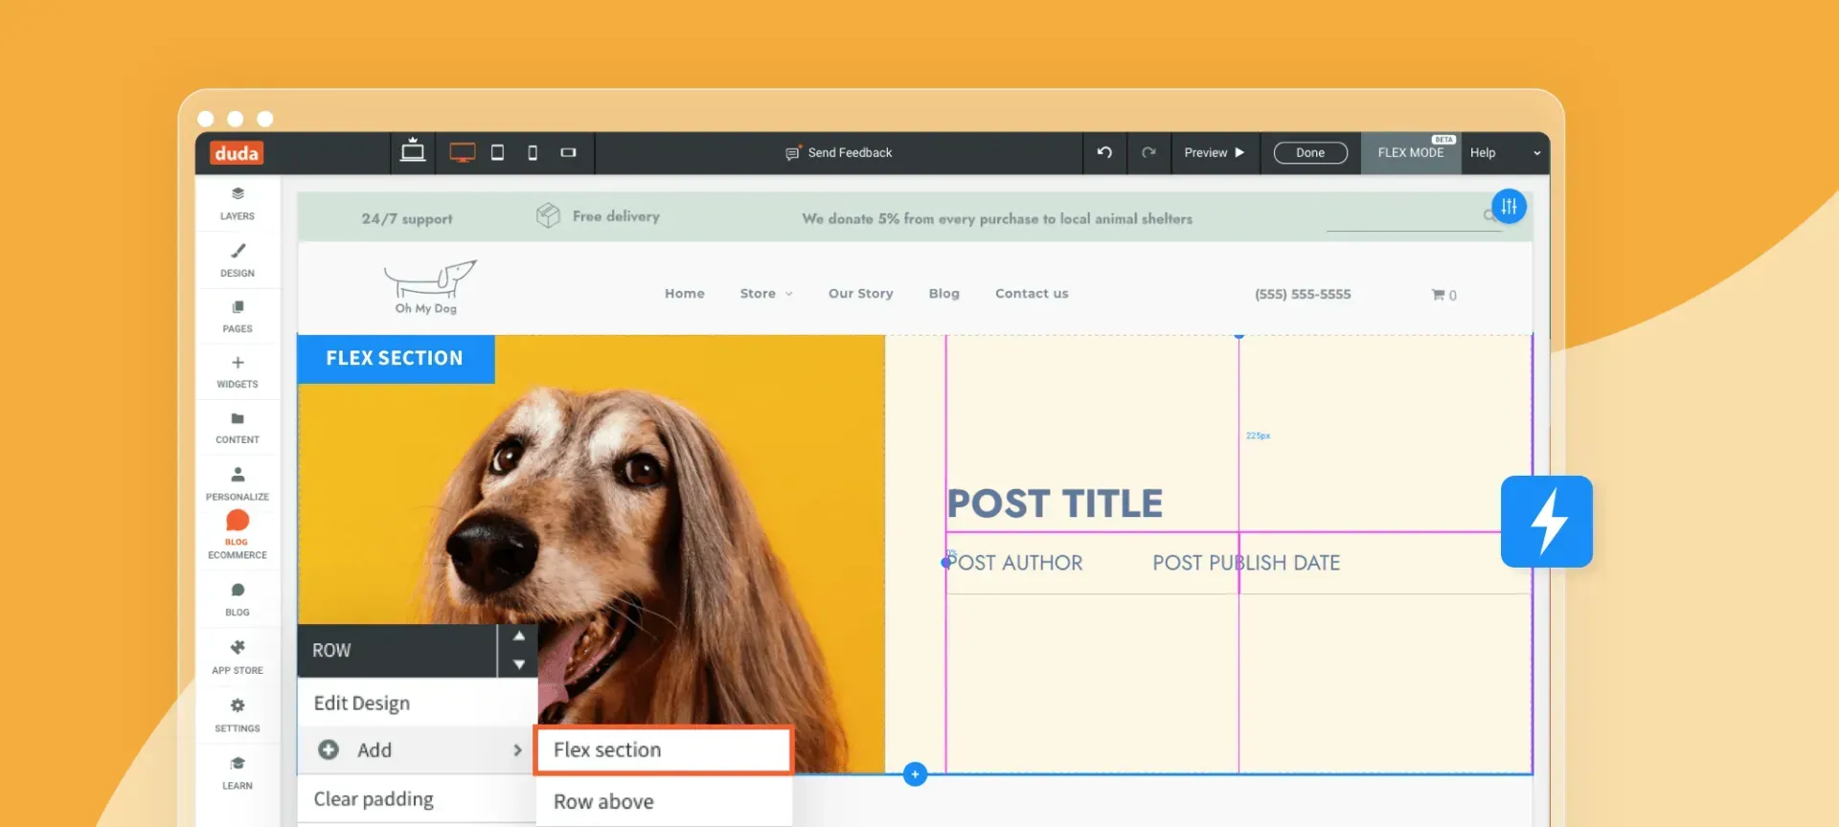Open the Content panel
Screen dimensions: 1839x827
(238, 427)
